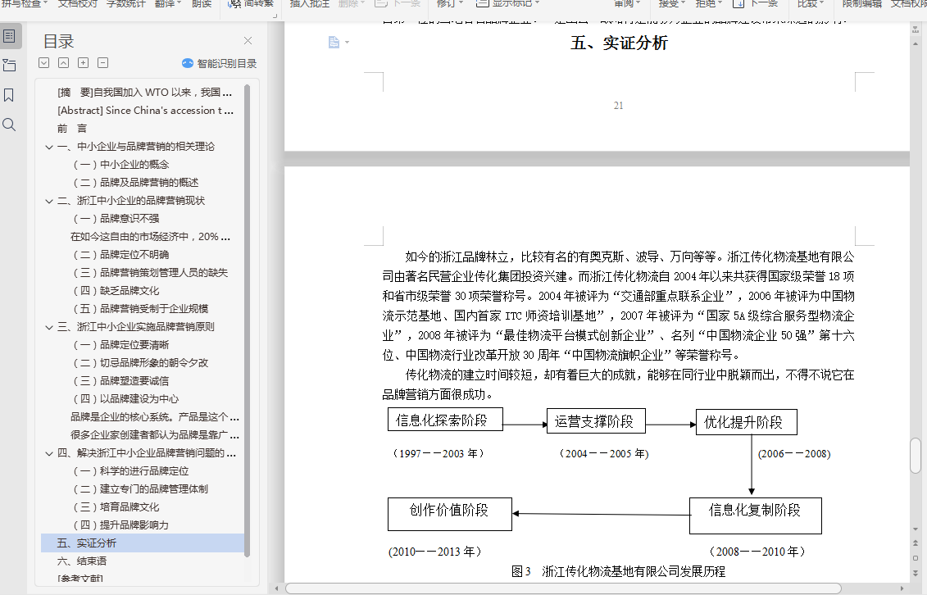The width and height of the screenshot is (927, 595).
Task: Open the table of contents sidebar icon
Action: (x=10, y=36)
